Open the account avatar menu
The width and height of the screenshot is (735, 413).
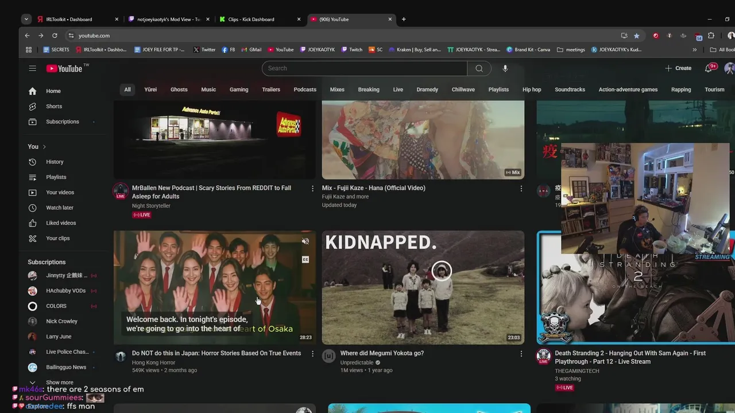pos(729,68)
